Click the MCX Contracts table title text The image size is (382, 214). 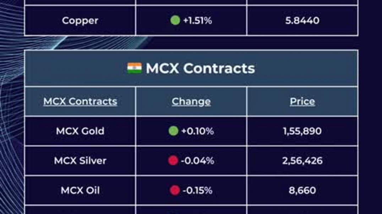pyautogui.click(x=200, y=68)
